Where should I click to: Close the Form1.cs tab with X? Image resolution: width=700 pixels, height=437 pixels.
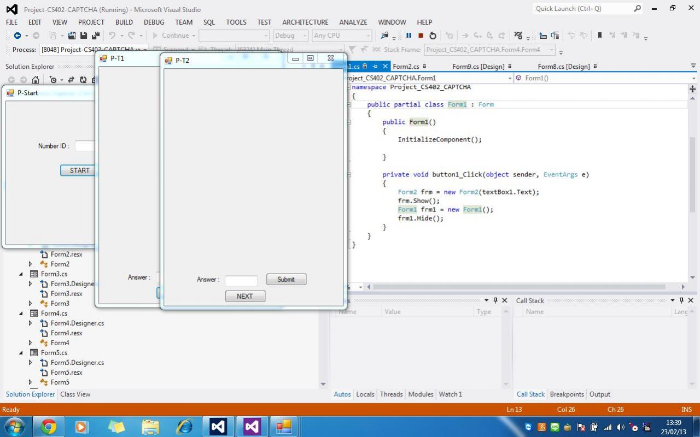385,66
